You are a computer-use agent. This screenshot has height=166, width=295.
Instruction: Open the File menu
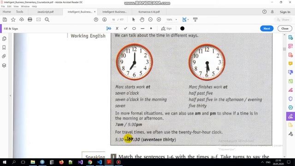[x=3, y=6]
